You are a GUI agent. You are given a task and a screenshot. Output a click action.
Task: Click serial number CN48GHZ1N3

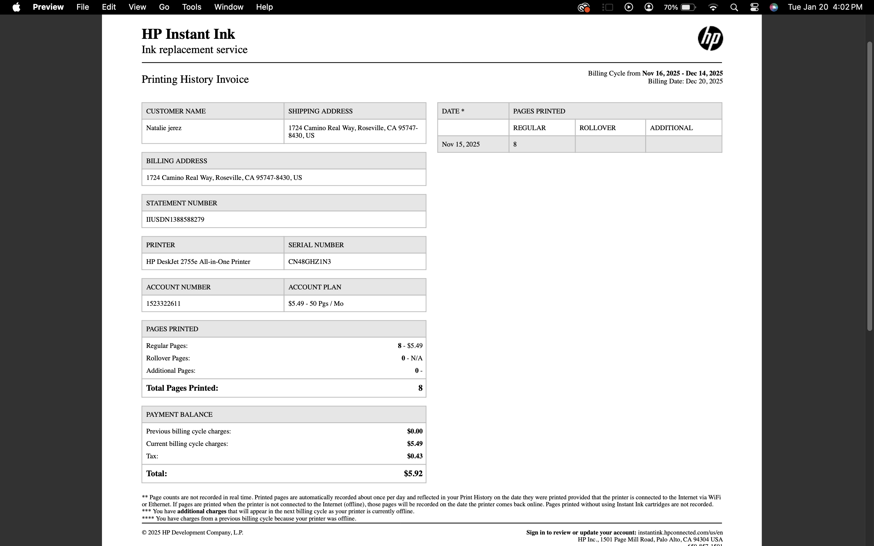click(x=310, y=261)
